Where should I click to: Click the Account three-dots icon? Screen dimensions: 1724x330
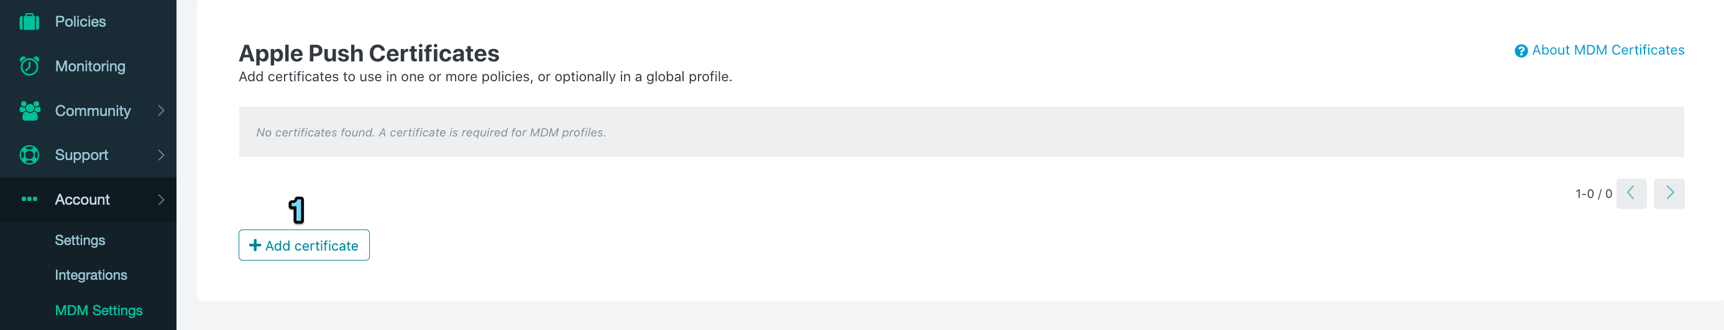[x=29, y=199]
